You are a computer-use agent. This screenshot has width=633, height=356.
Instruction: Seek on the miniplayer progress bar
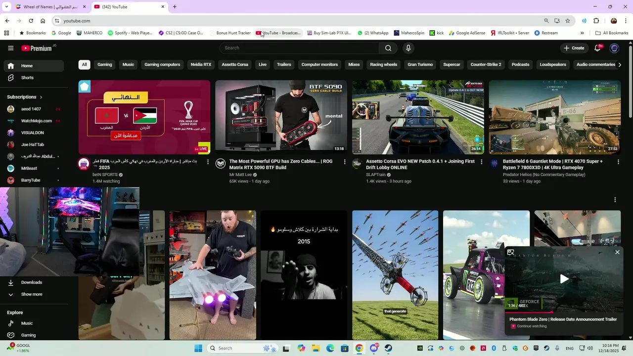564,312
